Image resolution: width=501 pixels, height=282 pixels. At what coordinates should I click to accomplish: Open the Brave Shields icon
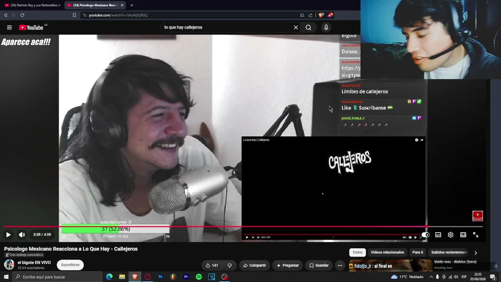(x=321, y=15)
